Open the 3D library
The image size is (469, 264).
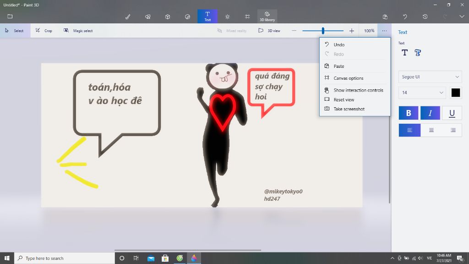[x=267, y=16]
